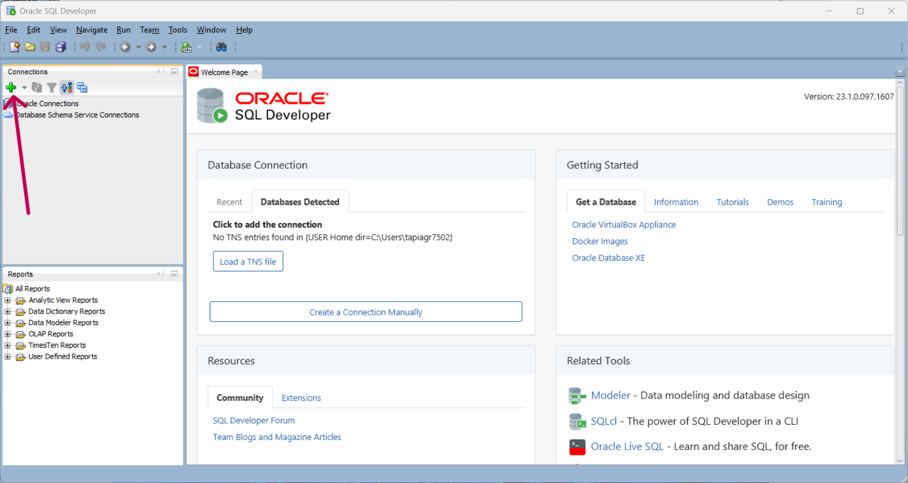The height and width of the screenshot is (483, 908).
Task: Minimize the Connections panel
Action: tap(174, 72)
